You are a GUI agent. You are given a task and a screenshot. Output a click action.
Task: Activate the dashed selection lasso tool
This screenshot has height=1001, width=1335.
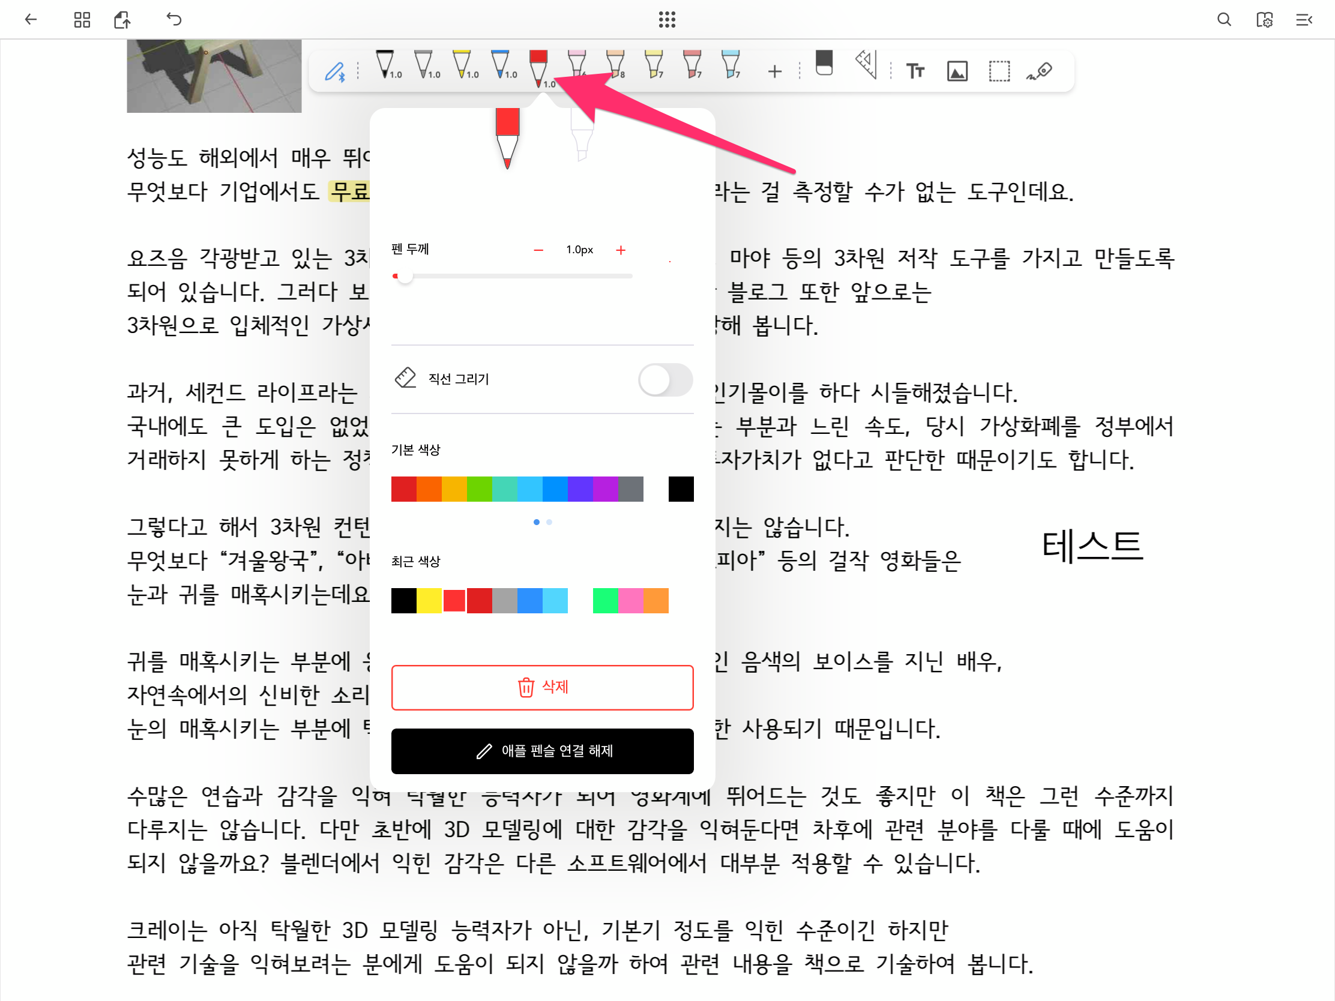(x=999, y=71)
